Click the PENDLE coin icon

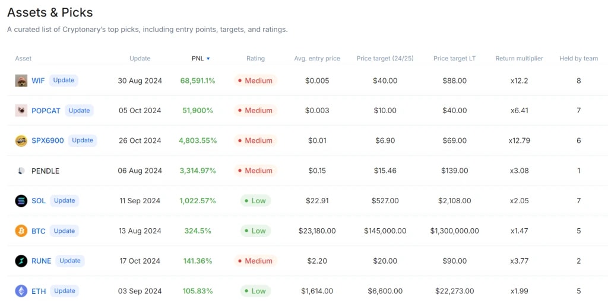[x=21, y=171]
